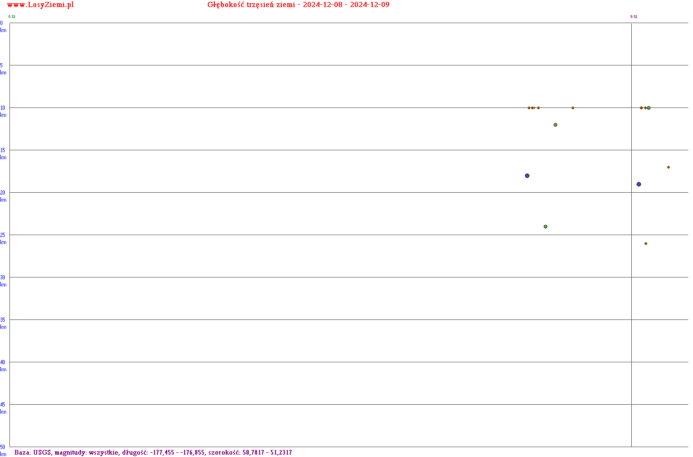Click the blue dot at 19 km depth
The height and width of the screenshot is (457, 693).
point(639,184)
